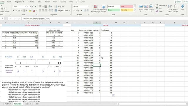This screenshot has height=106, width=188.
Task: Open the Insert ribbon tab
Action: (x=9, y=2)
